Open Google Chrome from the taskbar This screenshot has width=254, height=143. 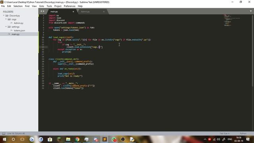77,139
